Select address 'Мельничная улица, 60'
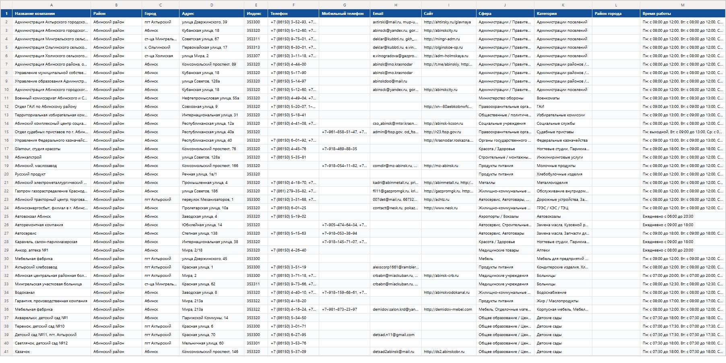The width and height of the screenshot is (726, 363). 212,343
